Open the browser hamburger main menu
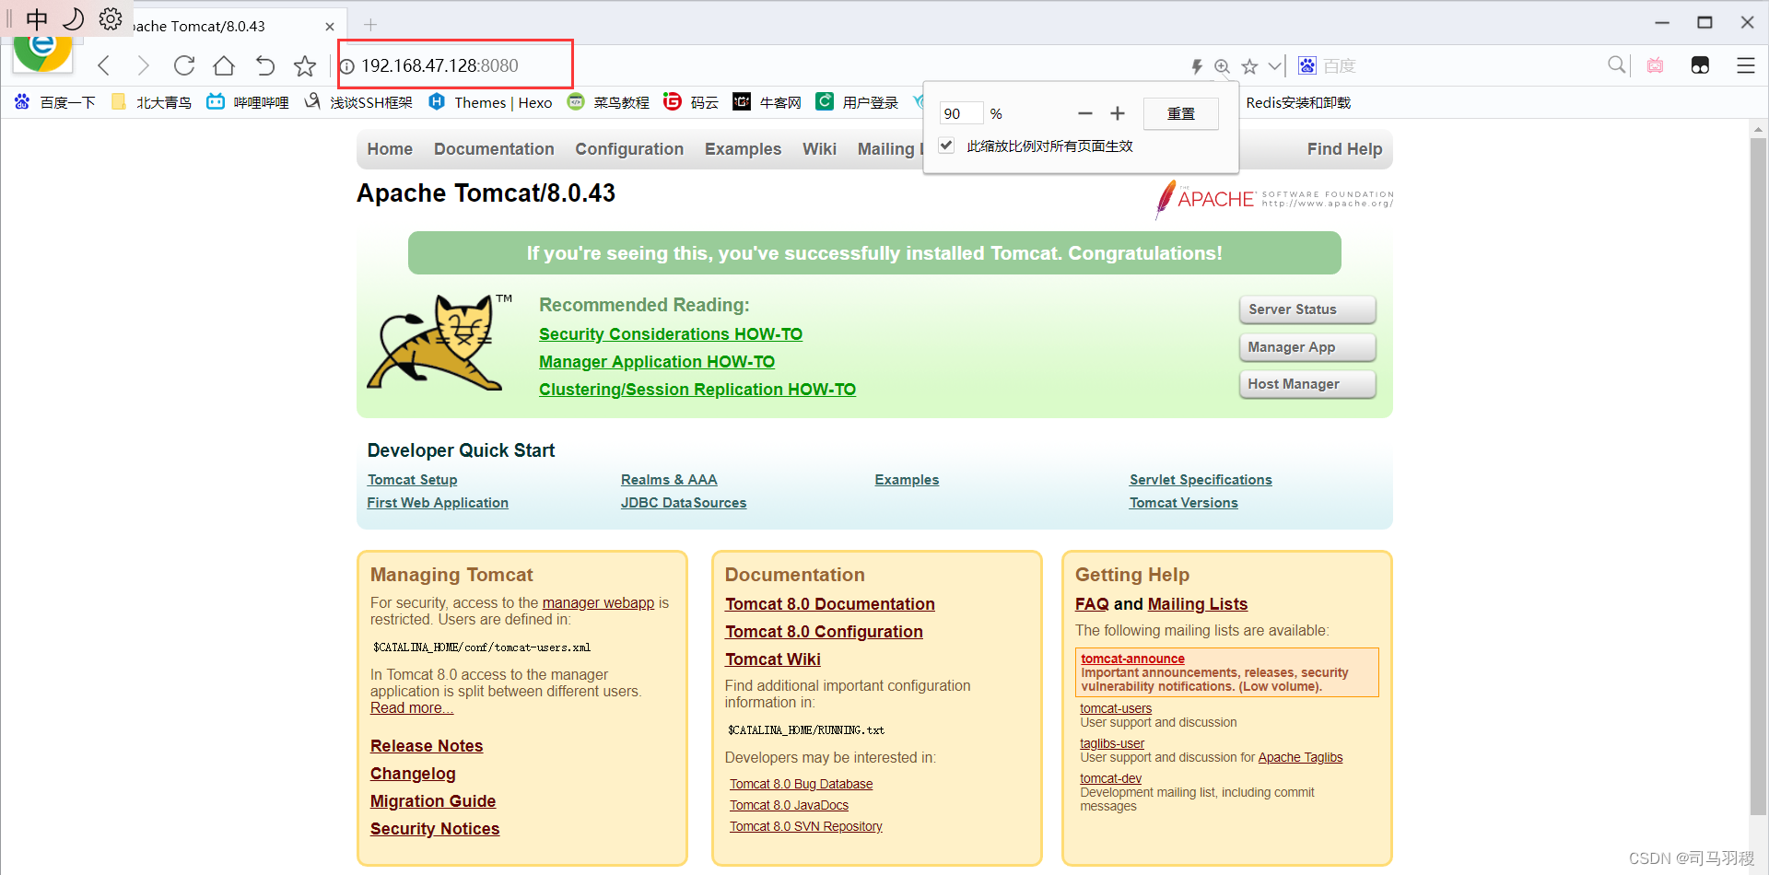Screen dimensions: 1769x875 coord(1745,65)
